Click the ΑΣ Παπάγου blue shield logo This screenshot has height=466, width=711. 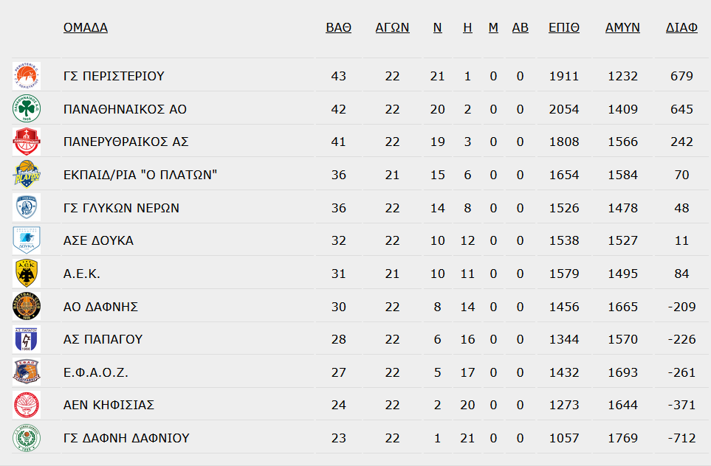click(27, 339)
